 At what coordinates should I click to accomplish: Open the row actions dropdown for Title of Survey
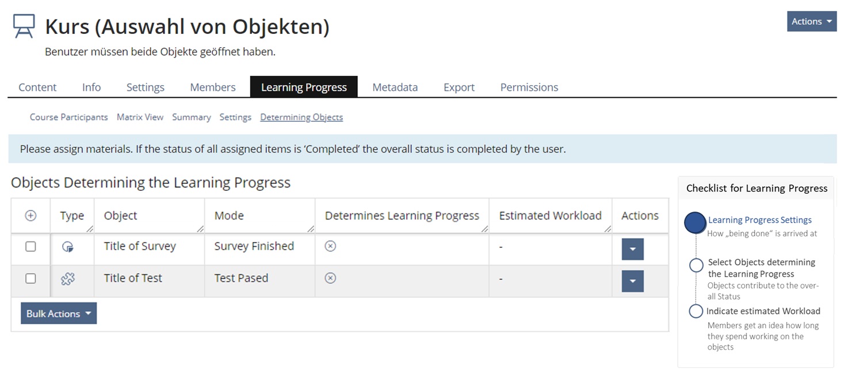(632, 250)
